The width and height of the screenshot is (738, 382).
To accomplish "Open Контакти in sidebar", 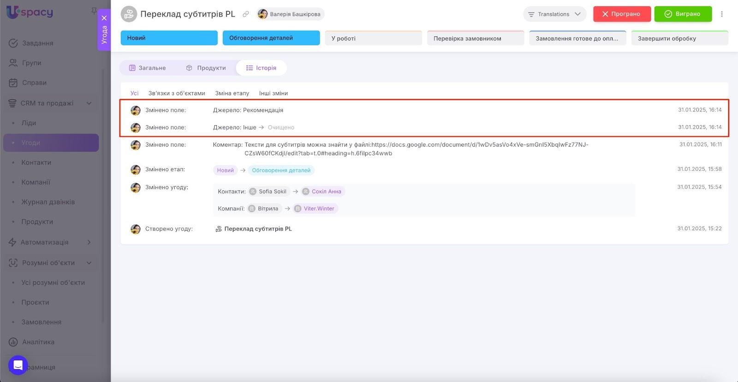I will [36, 162].
